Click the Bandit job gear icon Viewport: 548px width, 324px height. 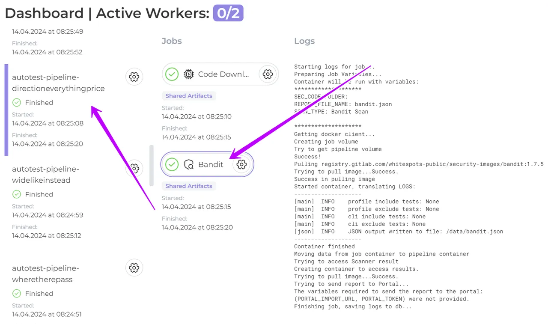tap(241, 164)
